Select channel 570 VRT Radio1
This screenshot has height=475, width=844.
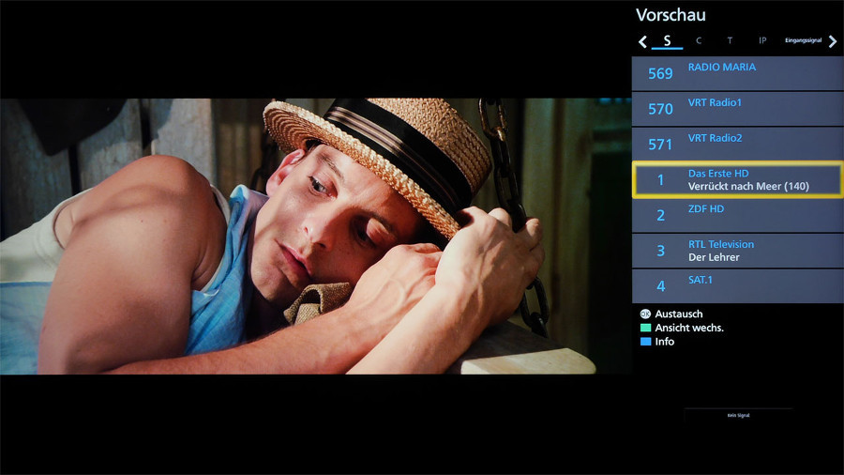737,109
